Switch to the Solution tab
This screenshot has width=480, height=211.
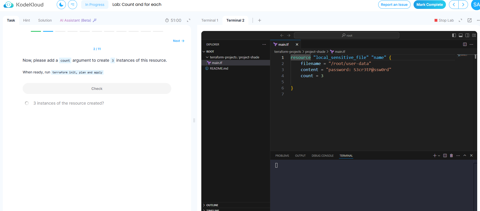(x=45, y=20)
